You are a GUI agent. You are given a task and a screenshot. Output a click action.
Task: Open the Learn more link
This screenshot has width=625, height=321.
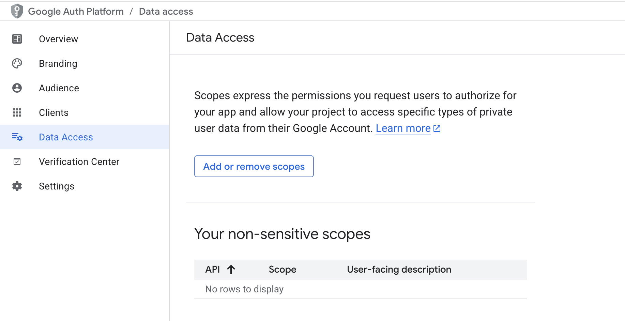pyautogui.click(x=403, y=128)
